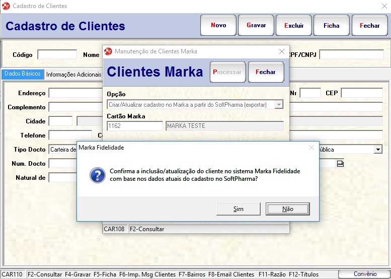Click the small JAN calendar icon

click(x=340, y=164)
